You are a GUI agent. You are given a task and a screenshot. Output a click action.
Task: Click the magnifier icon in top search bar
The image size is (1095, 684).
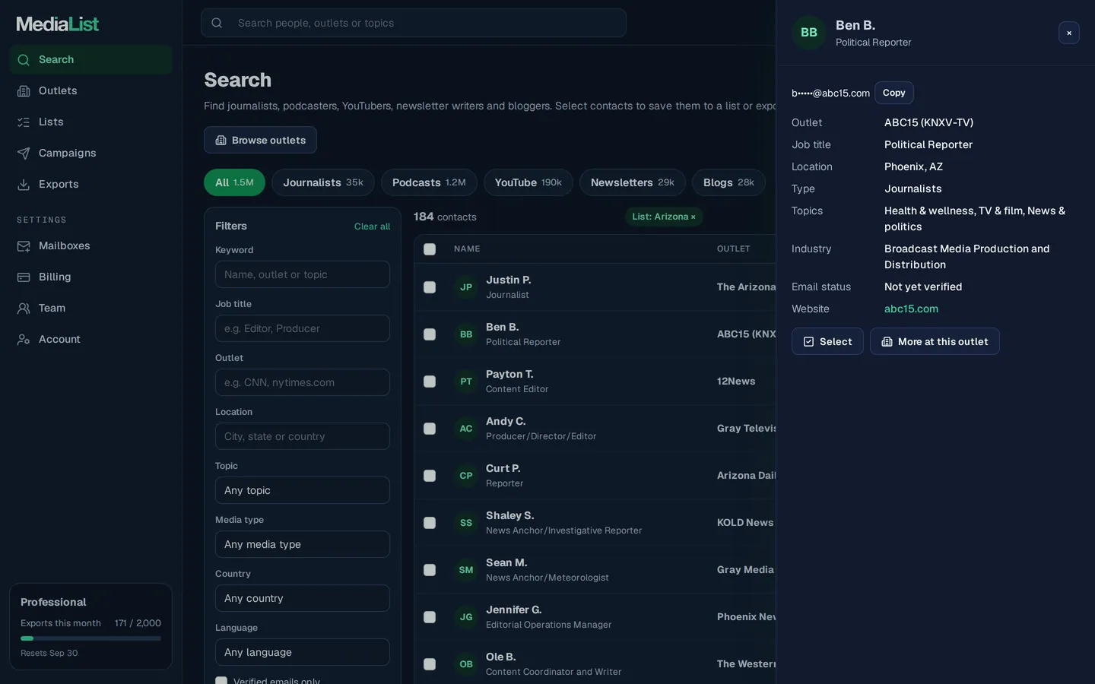pos(217,23)
